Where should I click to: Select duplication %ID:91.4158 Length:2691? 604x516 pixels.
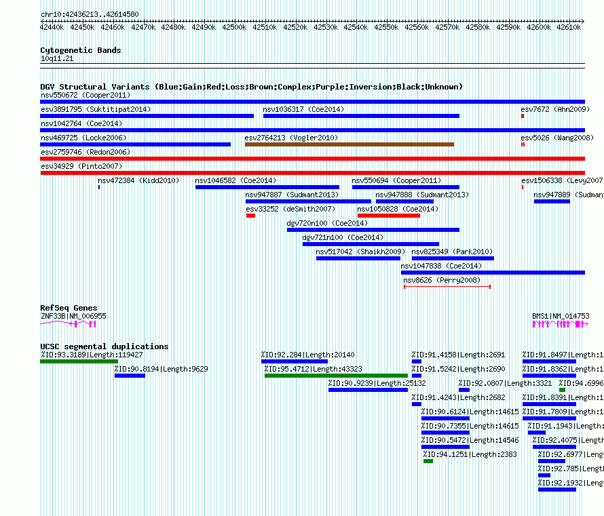[x=417, y=361]
